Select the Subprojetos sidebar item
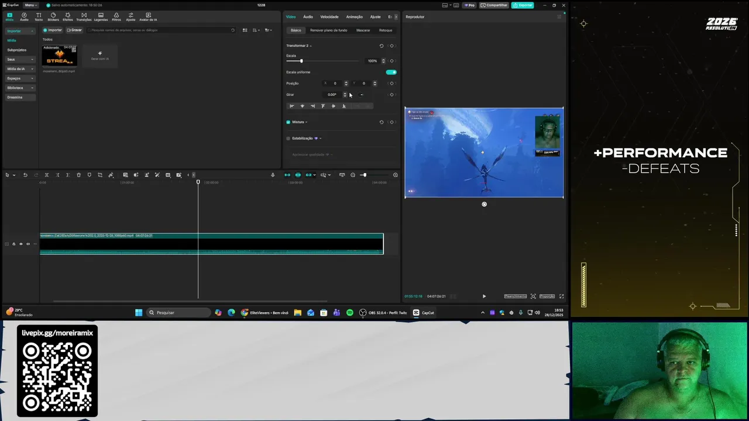The image size is (749, 421). 17,50
